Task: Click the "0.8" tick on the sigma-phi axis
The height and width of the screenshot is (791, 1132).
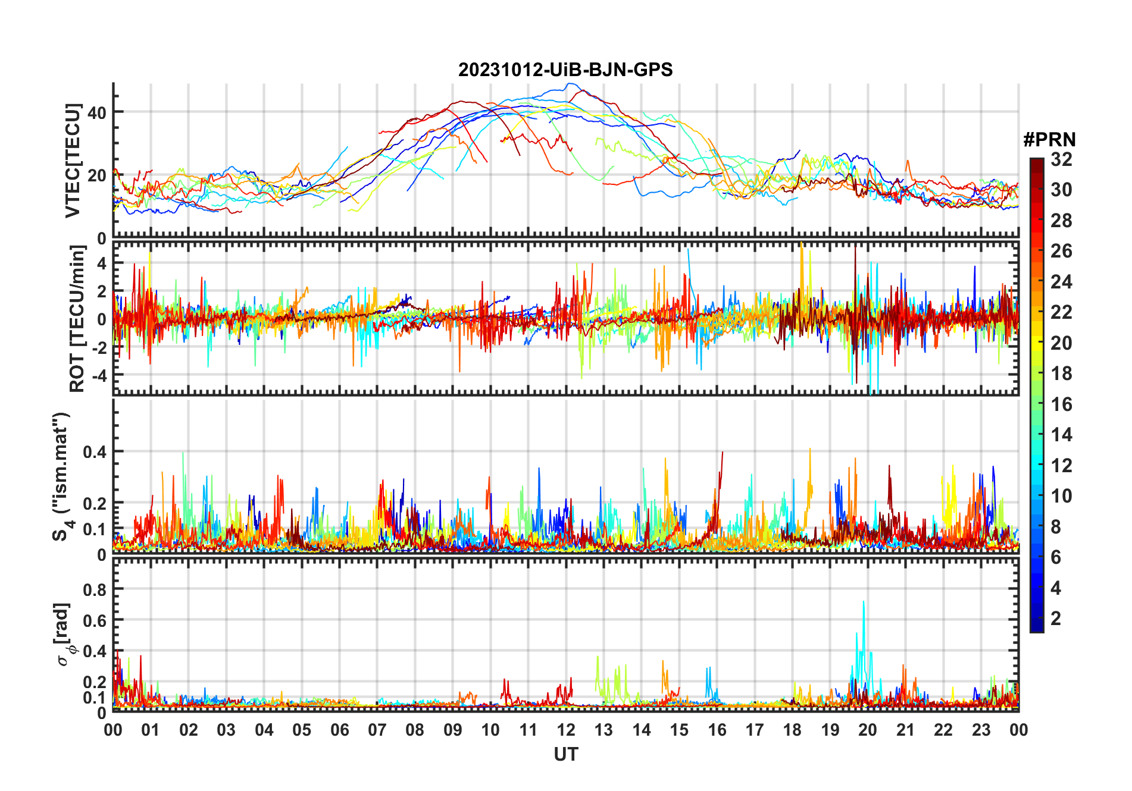Action: [95, 589]
